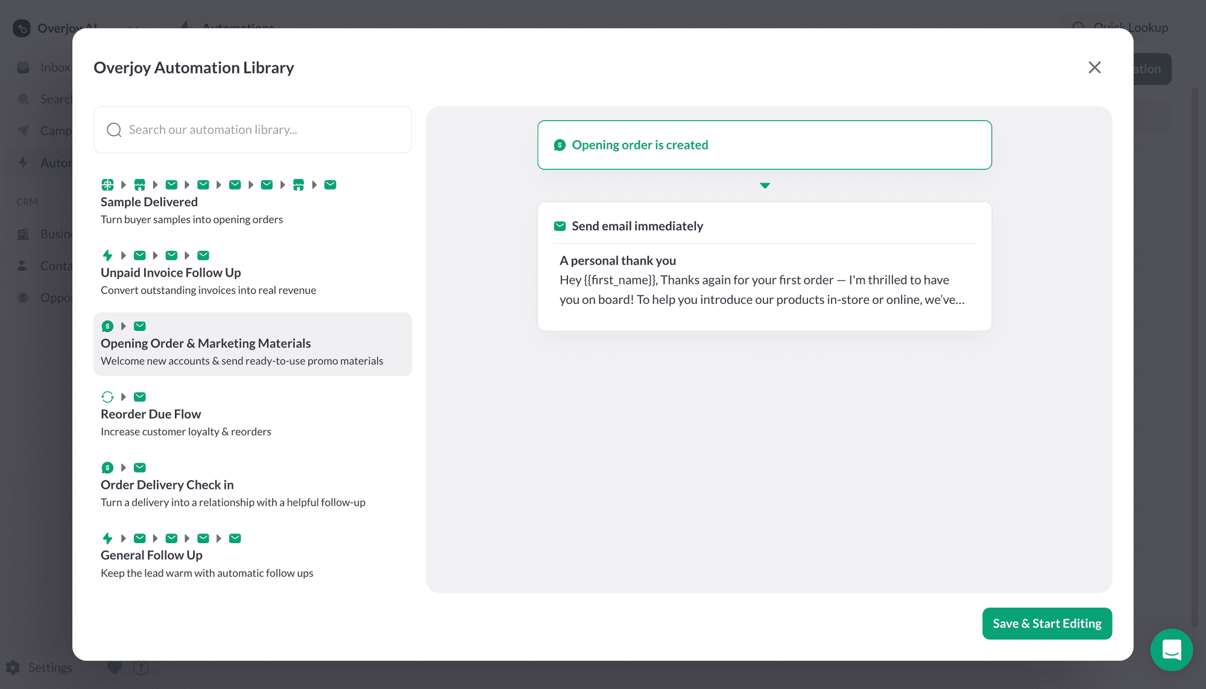The image size is (1206, 689).
Task: Select the Reorder Due Flow template
Action: click(253, 415)
